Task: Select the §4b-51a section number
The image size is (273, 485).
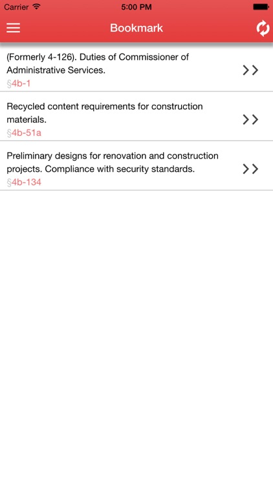Action: 24,133
